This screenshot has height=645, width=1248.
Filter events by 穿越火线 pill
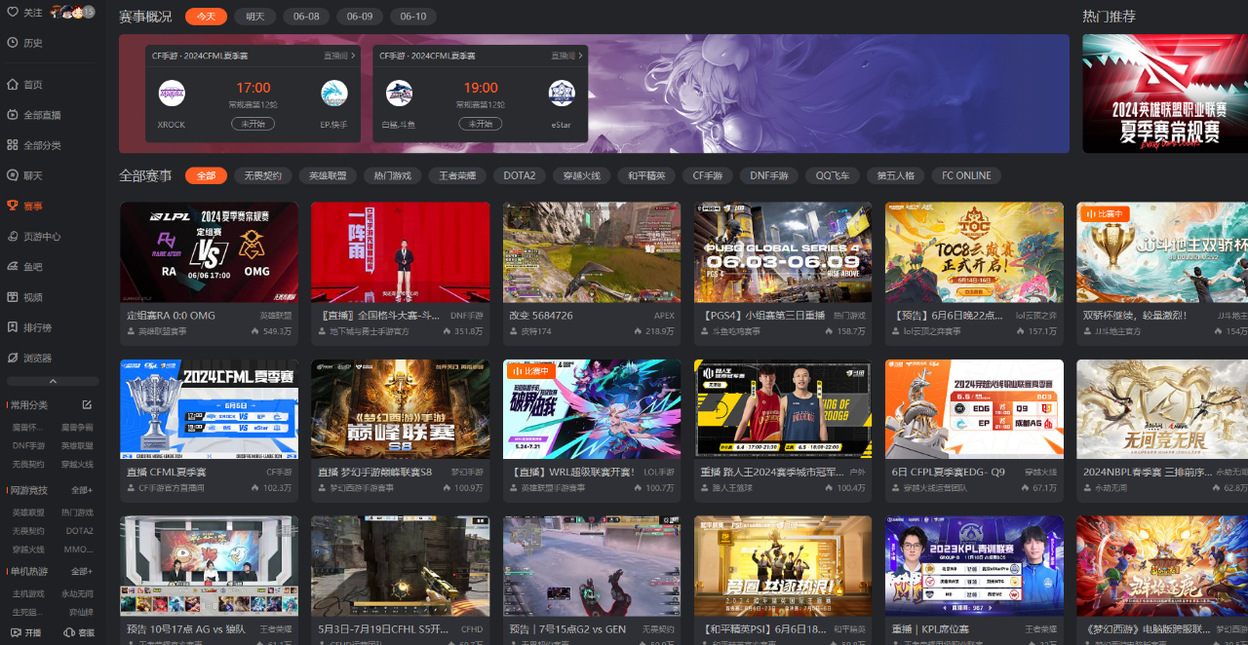tap(582, 175)
